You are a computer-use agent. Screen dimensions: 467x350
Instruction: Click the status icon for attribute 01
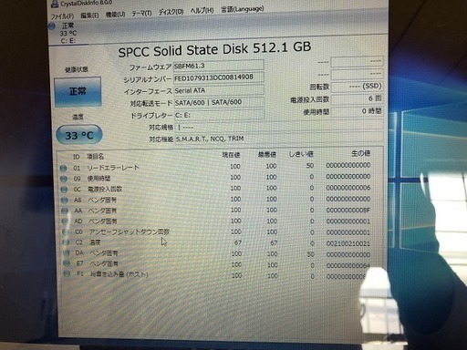(x=63, y=168)
